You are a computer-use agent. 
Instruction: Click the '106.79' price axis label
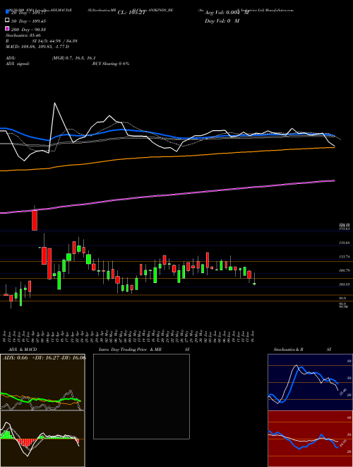[x=345, y=270]
